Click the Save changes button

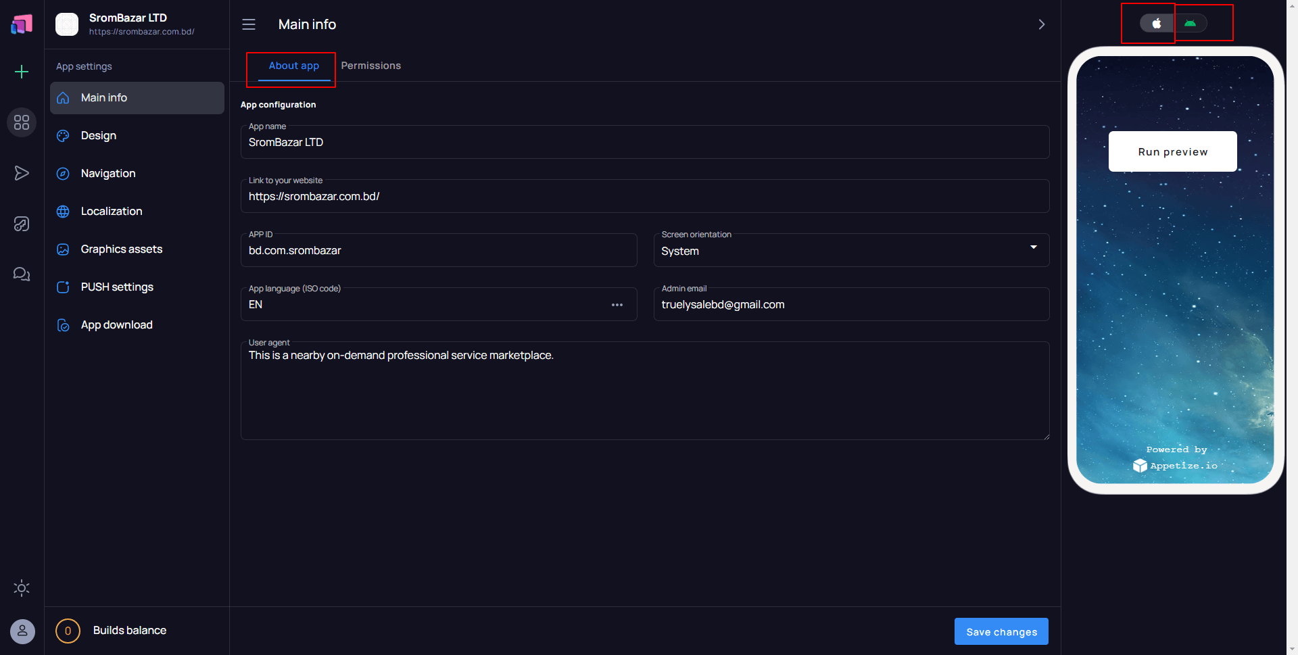tap(1001, 631)
